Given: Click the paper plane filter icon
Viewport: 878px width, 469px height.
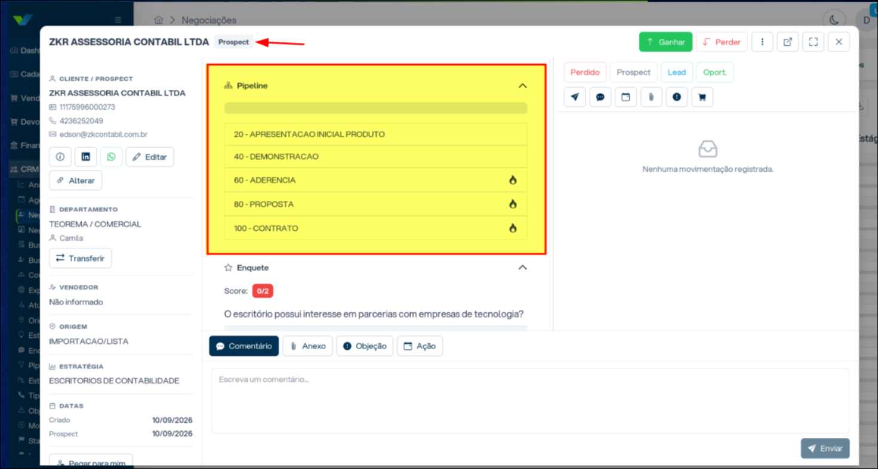Looking at the screenshot, I should 575,97.
